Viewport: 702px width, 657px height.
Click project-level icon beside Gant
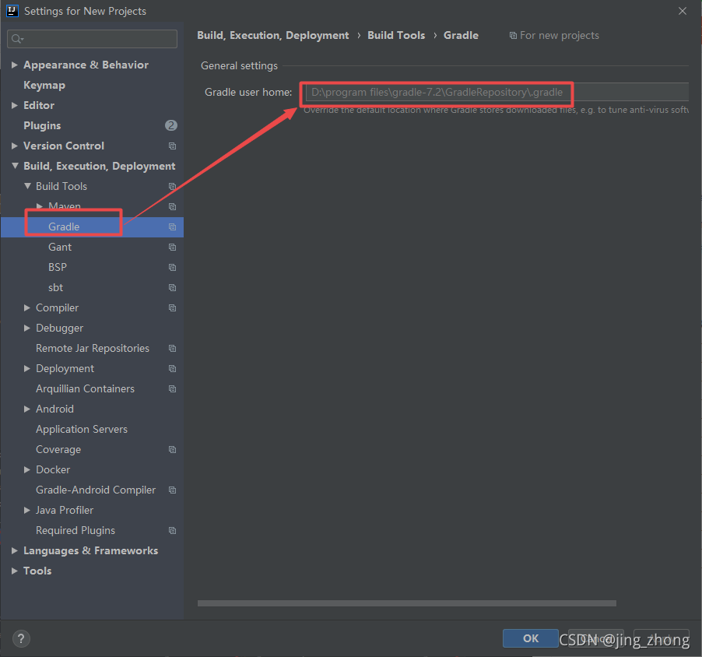[172, 248]
